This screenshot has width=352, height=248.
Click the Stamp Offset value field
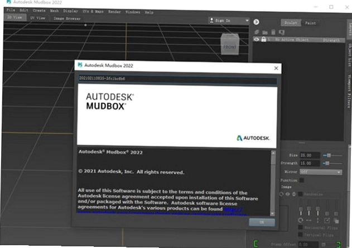[x=308, y=245]
